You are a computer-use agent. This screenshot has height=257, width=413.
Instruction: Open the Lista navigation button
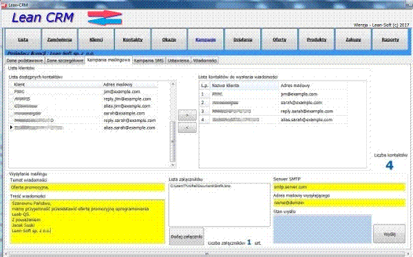[x=23, y=39]
